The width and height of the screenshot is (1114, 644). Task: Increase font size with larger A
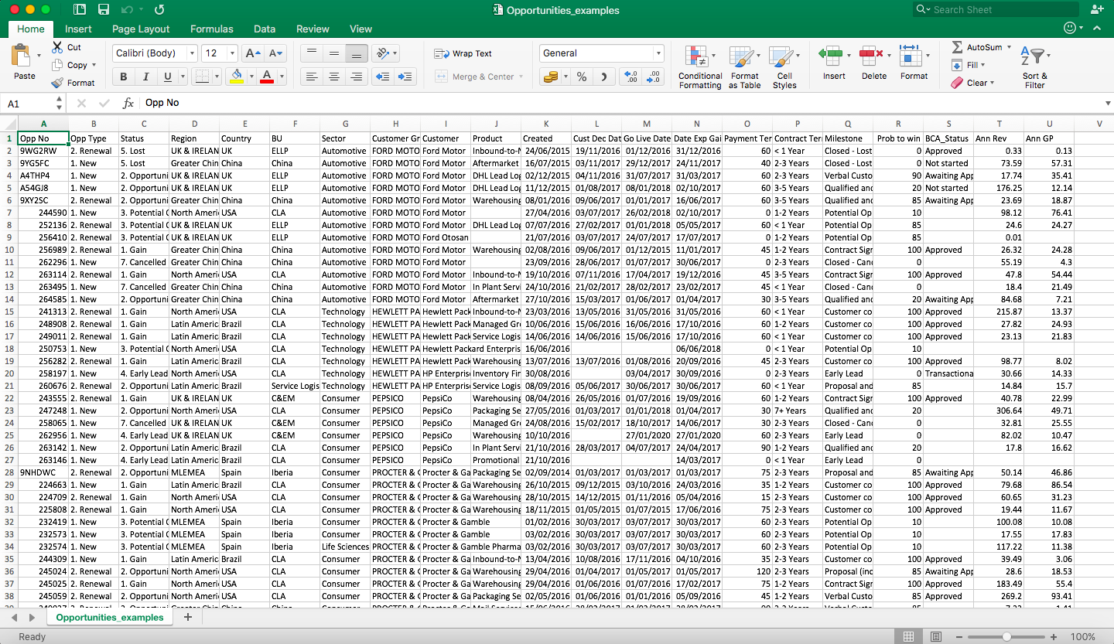(252, 53)
